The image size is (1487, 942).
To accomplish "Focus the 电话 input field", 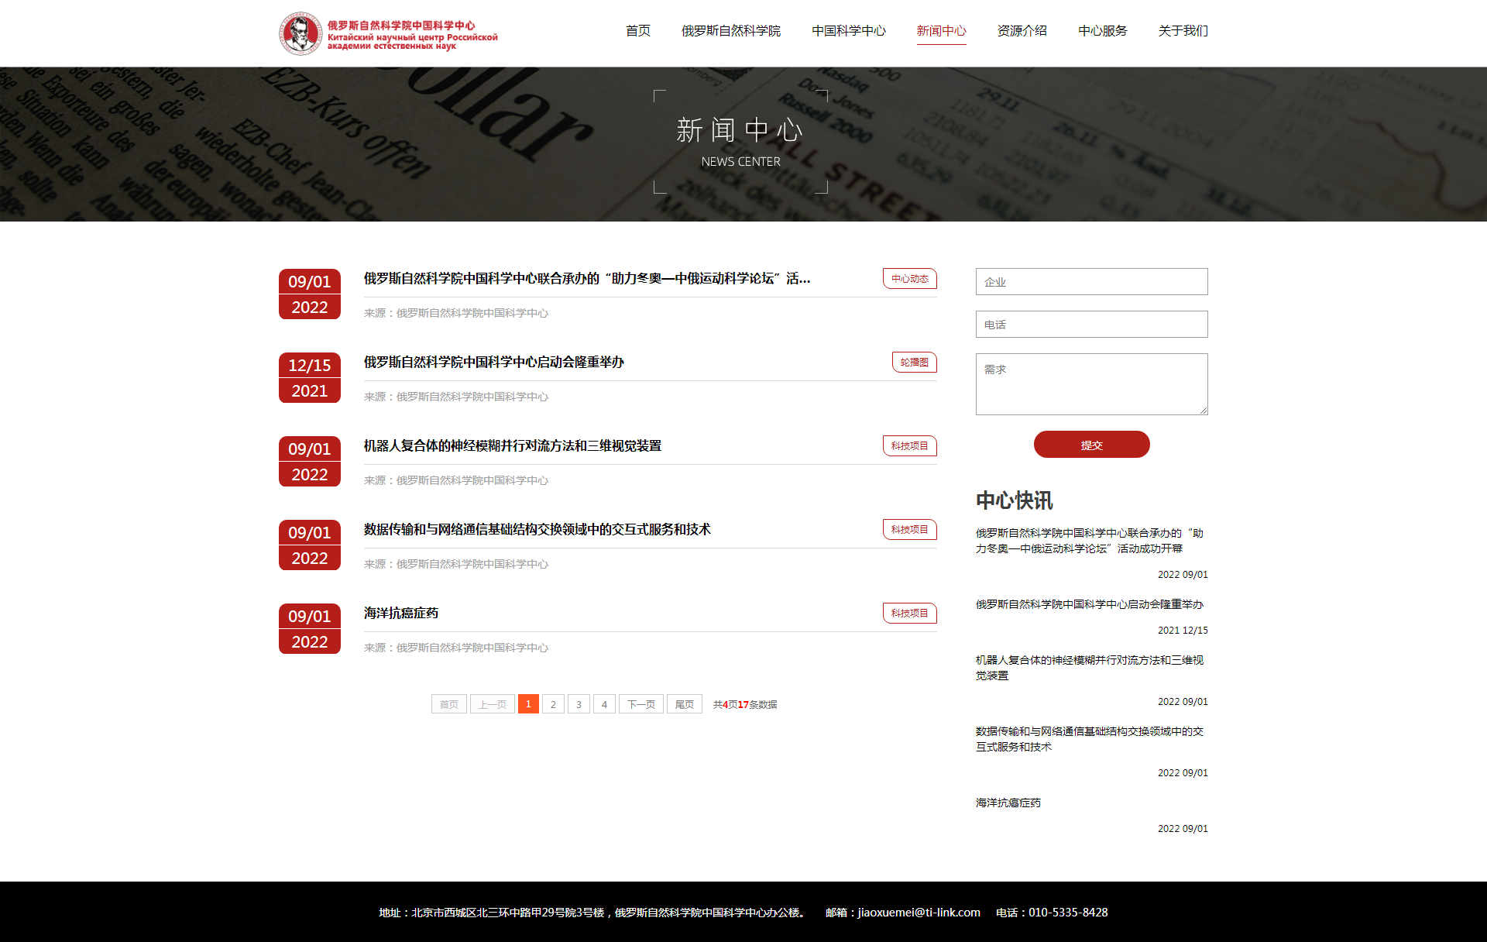I will (1091, 325).
